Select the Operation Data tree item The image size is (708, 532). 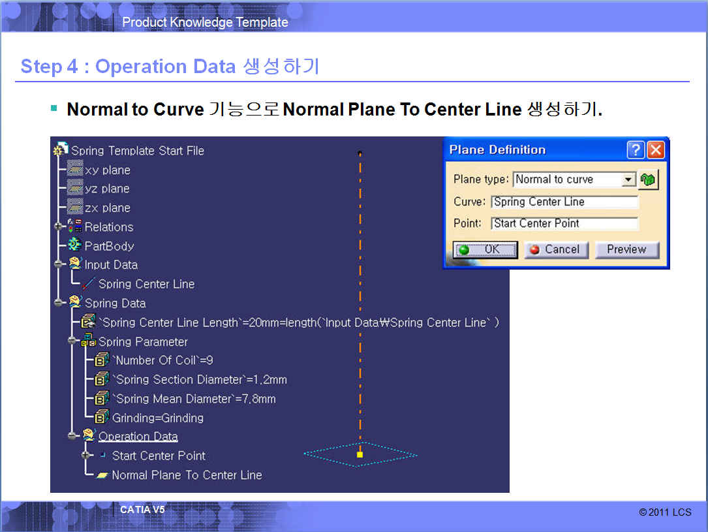pos(138,437)
